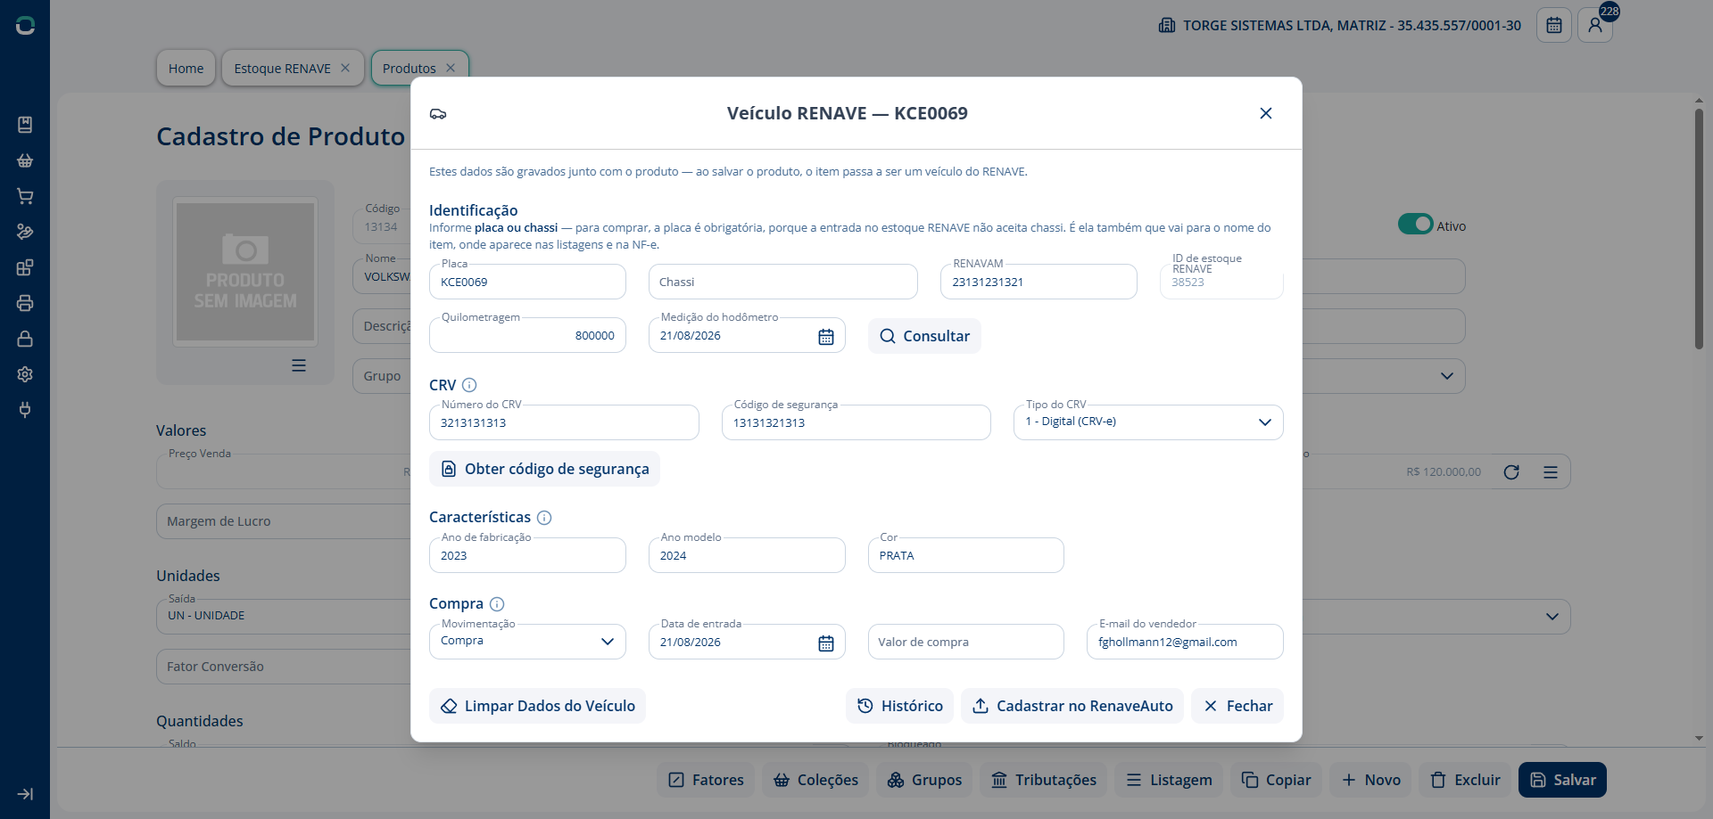Open the basket icon in sidebar

click(25, 160)
